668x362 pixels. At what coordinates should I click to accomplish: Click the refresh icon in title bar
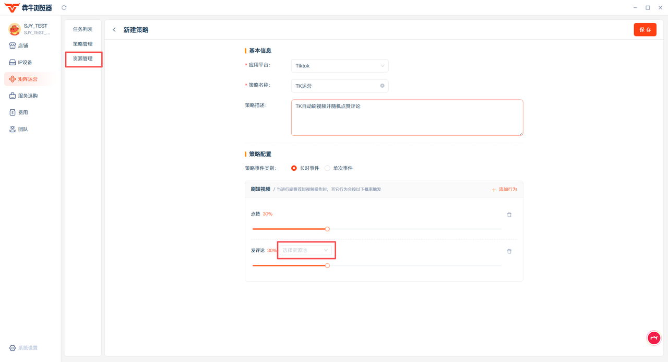64,8
